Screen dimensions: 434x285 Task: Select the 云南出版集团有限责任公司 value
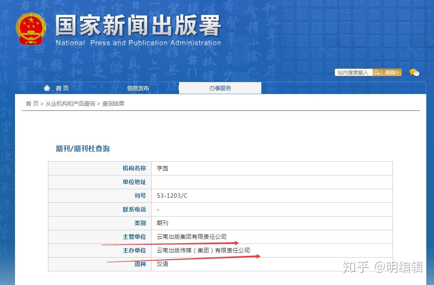pyautogui.click(x=192, y=237)
